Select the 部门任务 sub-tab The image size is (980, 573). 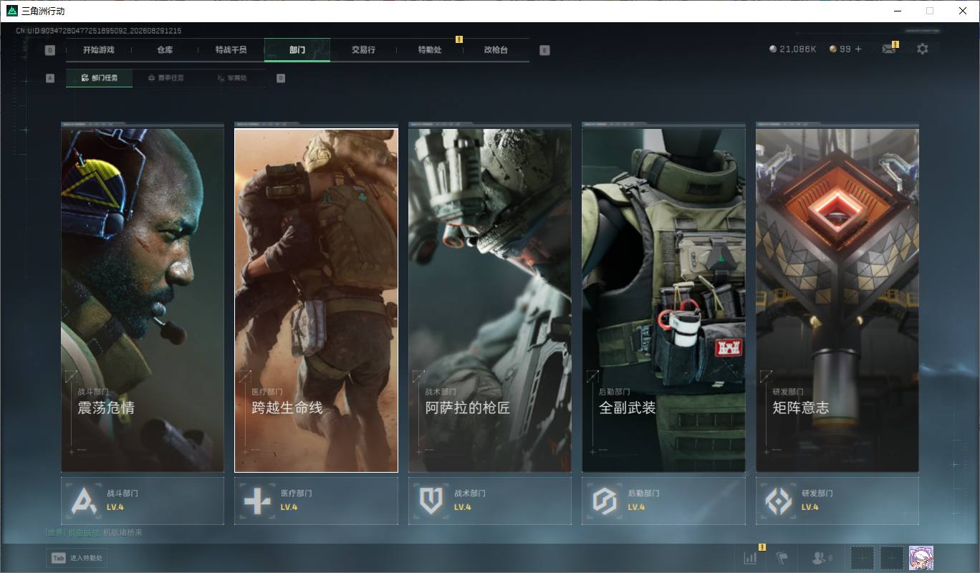[x=99, y=78]
